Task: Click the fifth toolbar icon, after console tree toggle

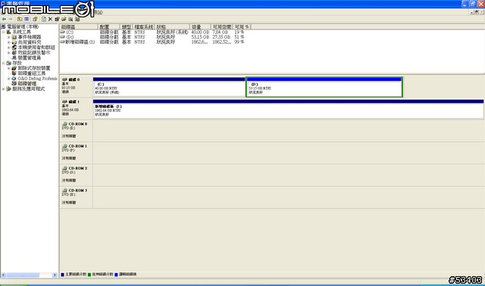Action: point(36,19)
